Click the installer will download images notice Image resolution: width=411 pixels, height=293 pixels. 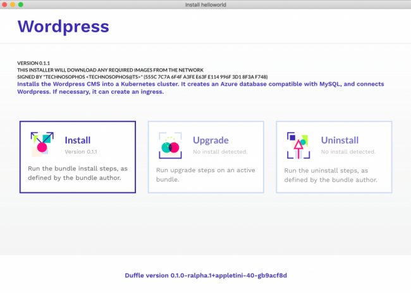tap(111, 70)
